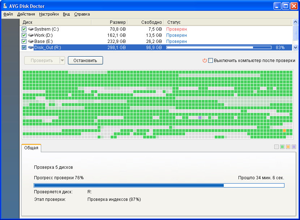
Task: Click the 'Проверяется диск:' label
Action: [x=53, y=192]
